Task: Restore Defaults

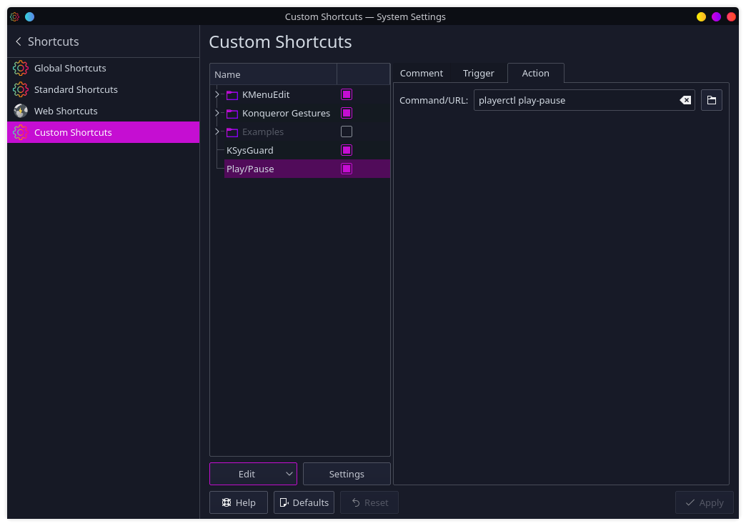Action: coord(304,502)
